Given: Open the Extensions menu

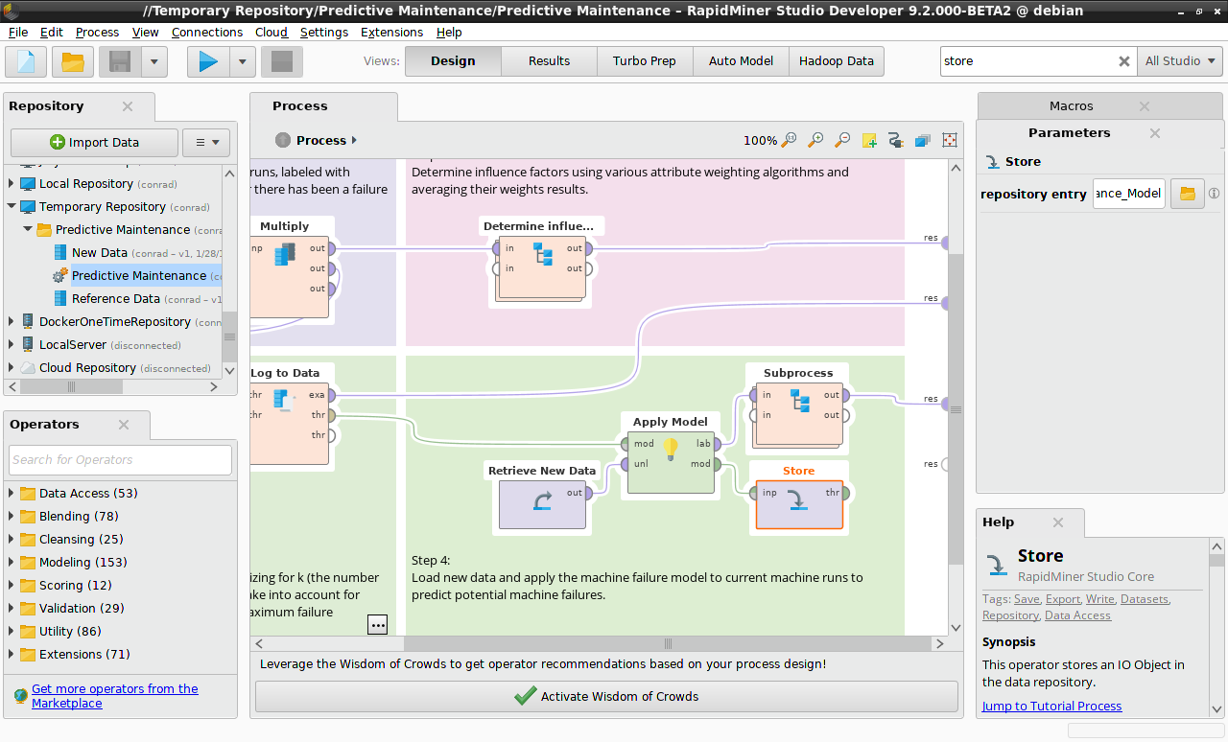Looking at the screenshot, I should [x=391, y=32].
